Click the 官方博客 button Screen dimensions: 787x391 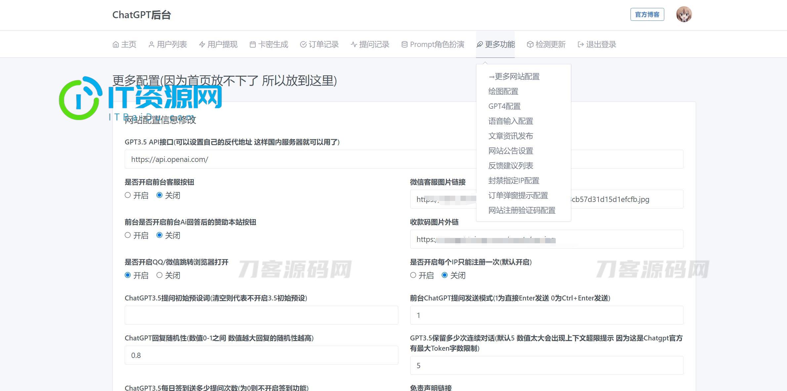(x=647, y=15)
